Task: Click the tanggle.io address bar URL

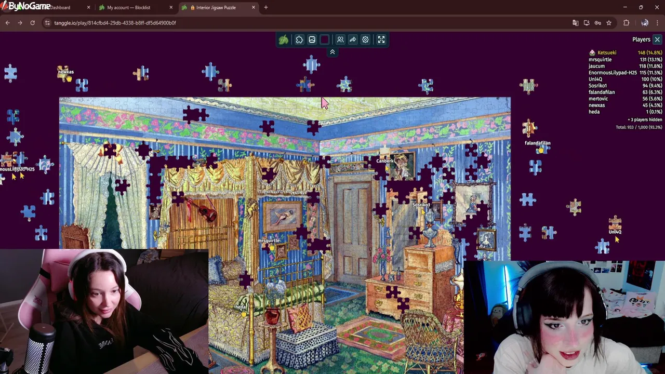Action: (x=115, y=23)
